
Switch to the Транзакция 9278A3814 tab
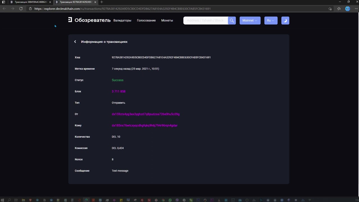tap(76, 2)
